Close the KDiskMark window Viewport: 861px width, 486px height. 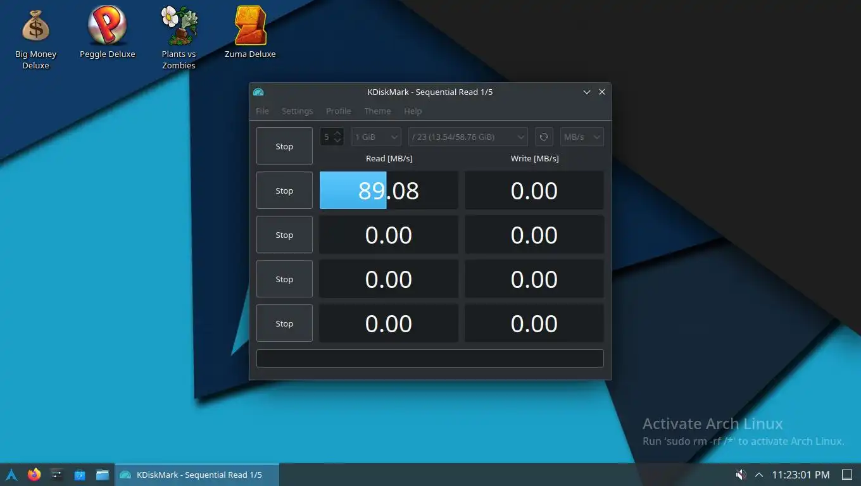tap(602, 92)
